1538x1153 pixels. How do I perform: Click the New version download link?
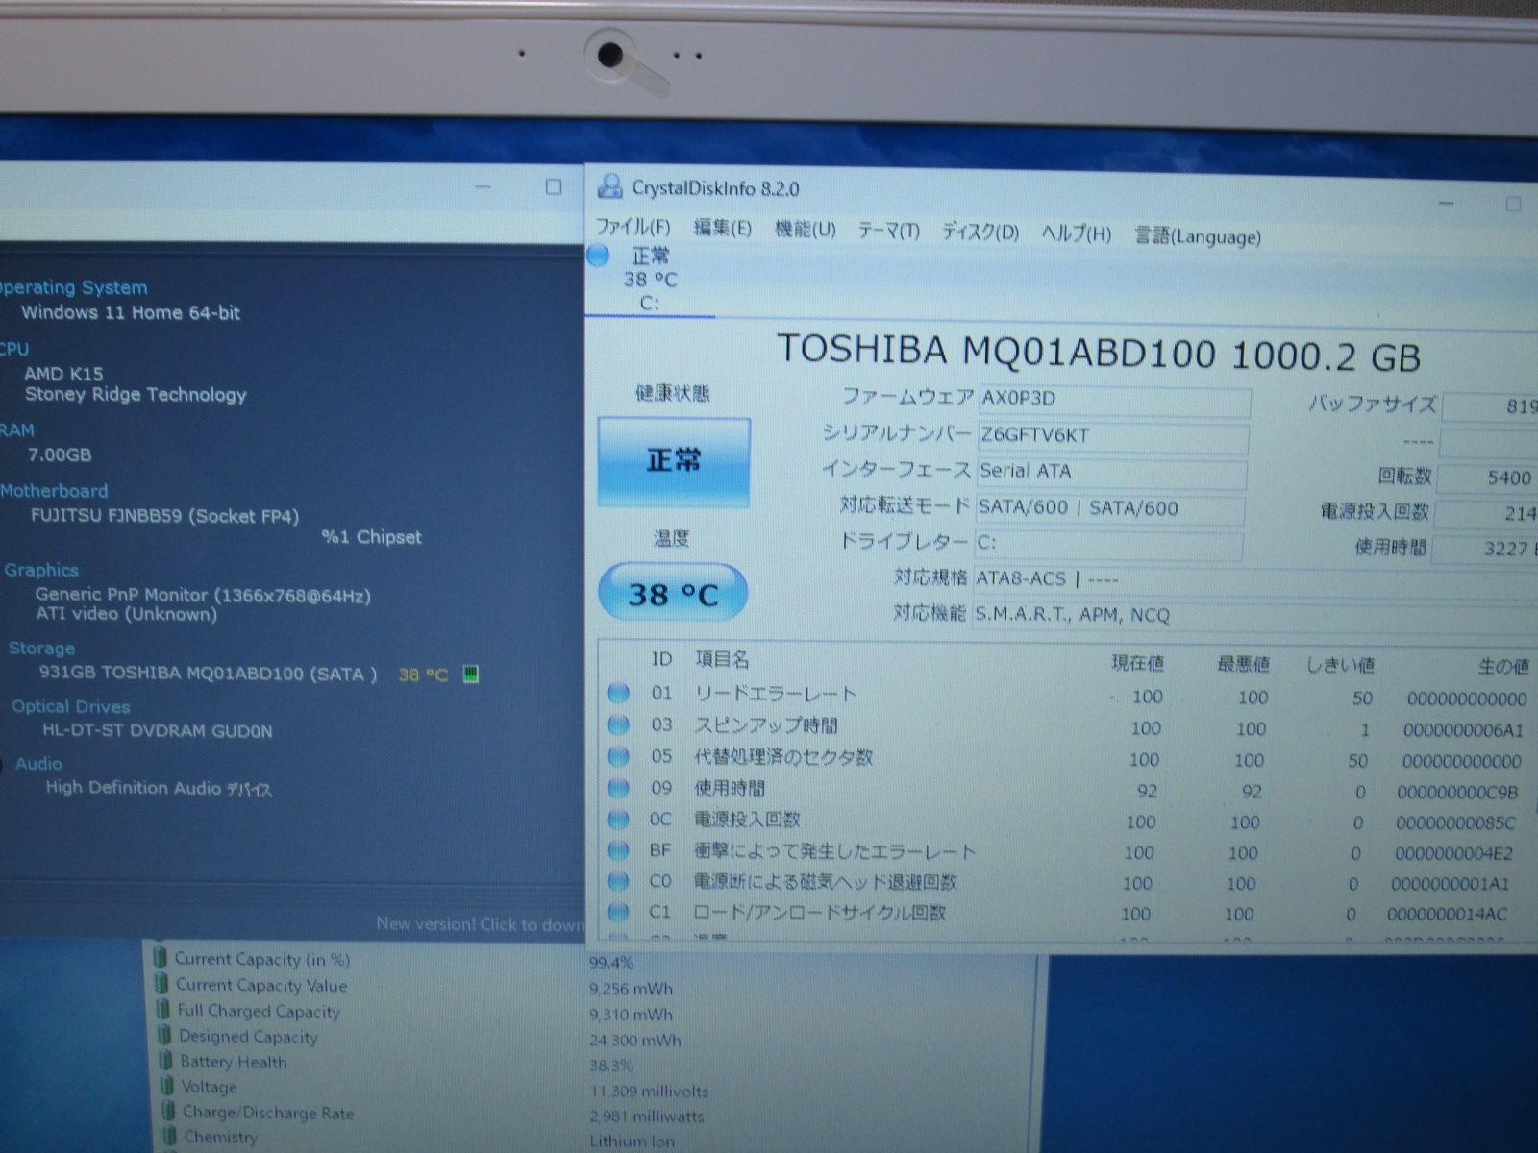pyautogui.click(x=480, y=924)
